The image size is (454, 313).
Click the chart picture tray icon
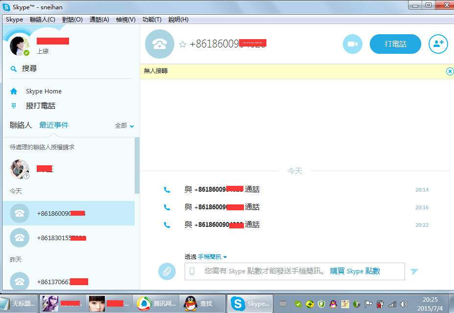[345, 304]
